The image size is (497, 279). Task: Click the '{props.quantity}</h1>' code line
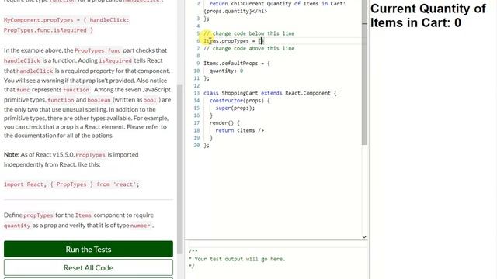[x=235, y=11]
